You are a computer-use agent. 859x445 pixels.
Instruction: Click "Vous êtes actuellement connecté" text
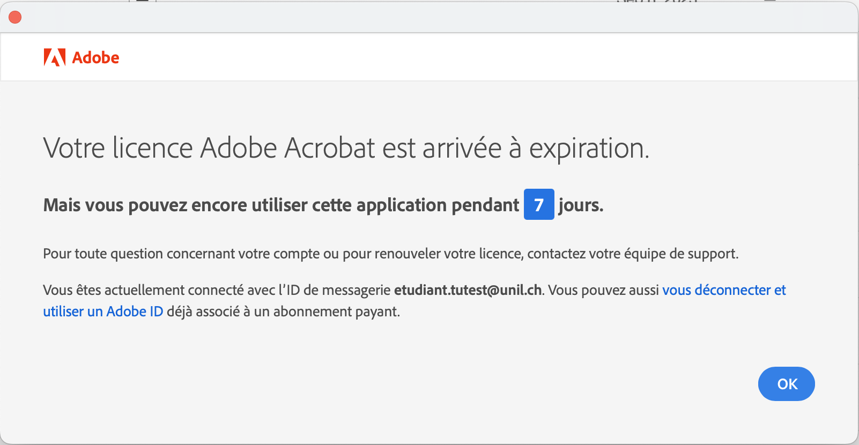(143, 290)
